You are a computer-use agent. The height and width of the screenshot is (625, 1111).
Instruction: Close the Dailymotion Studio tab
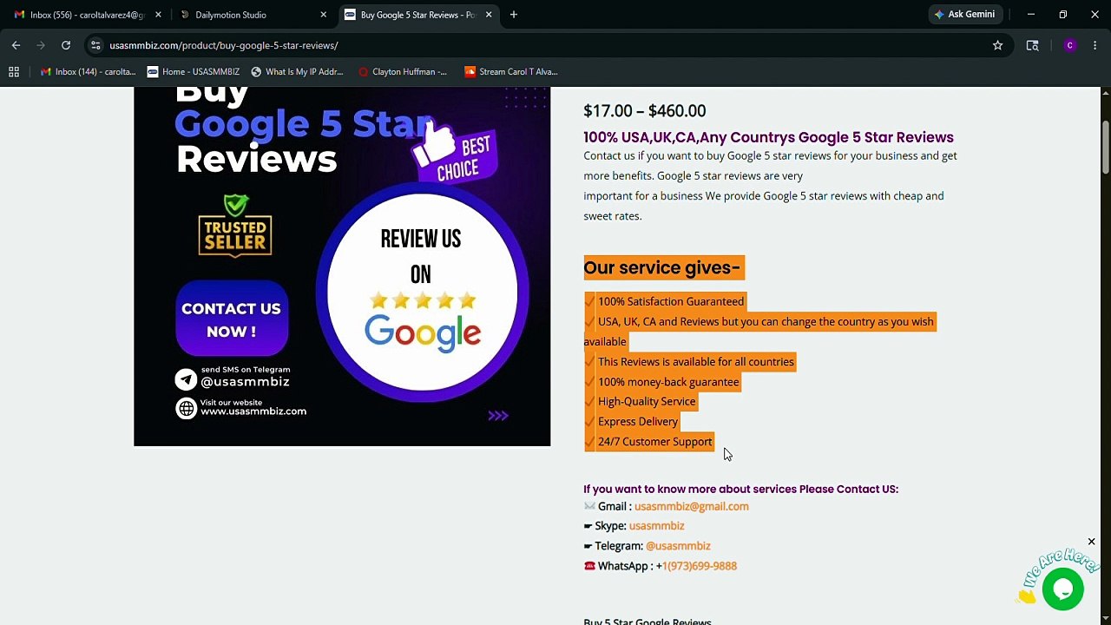(x=324, y=15)
